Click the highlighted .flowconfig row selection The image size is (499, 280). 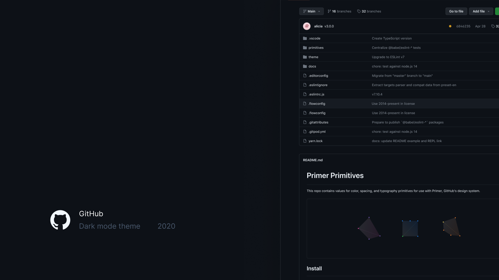377,103
